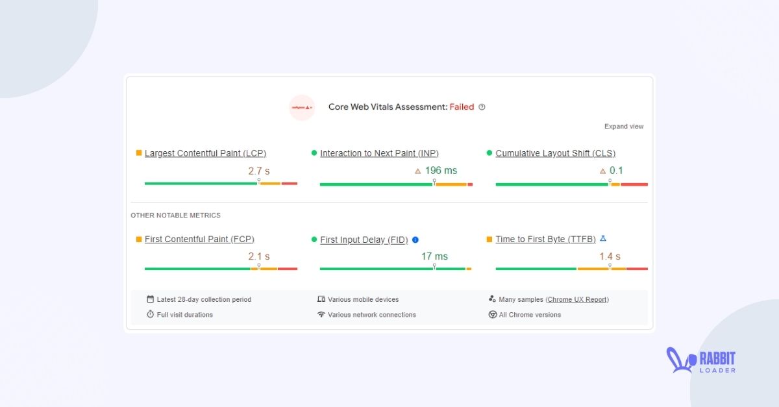Click the Chrome versions browser icon
The image size is (779, 407).
(493, 314)
